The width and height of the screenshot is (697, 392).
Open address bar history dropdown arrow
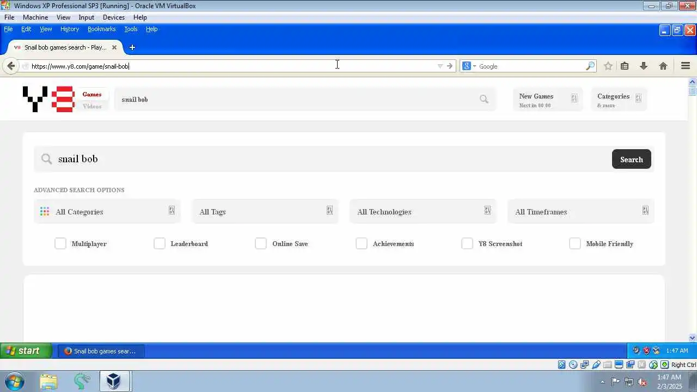(440, 66)
